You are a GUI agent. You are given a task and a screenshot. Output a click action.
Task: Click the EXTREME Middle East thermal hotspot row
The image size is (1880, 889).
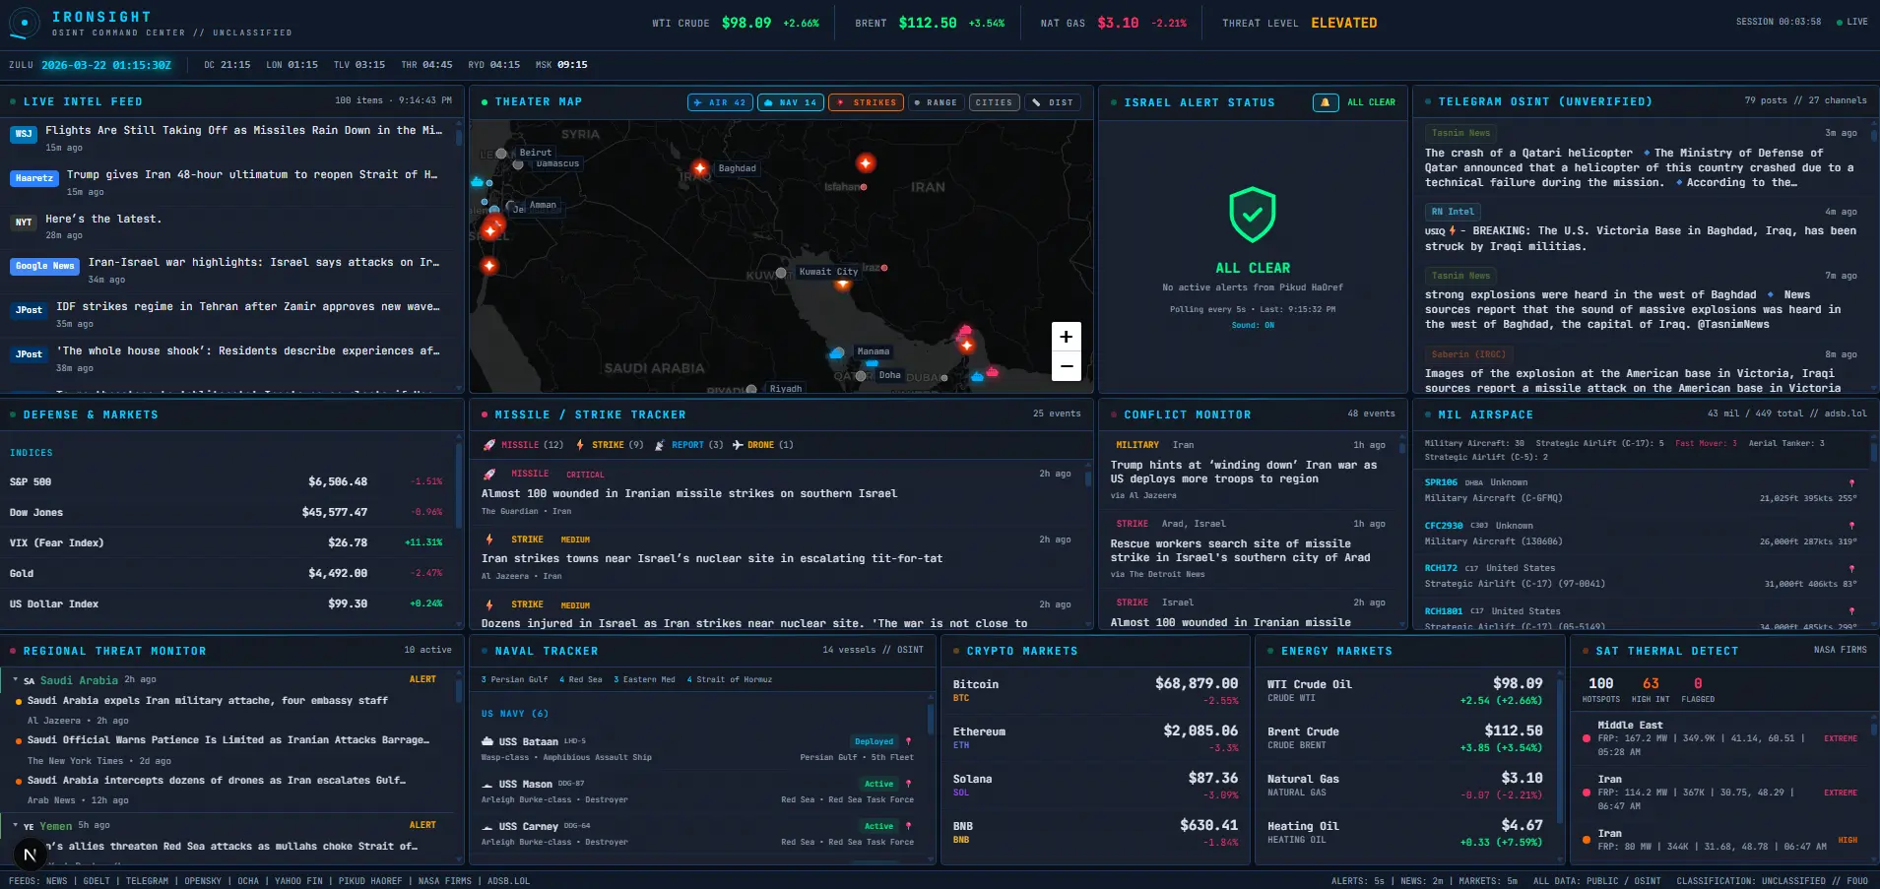click(x=1718, y=738)
